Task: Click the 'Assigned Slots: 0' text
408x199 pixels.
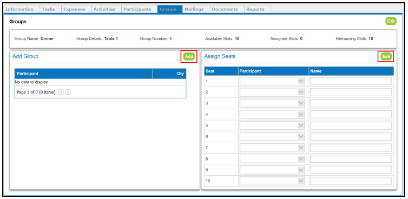Action: (286, 39)
